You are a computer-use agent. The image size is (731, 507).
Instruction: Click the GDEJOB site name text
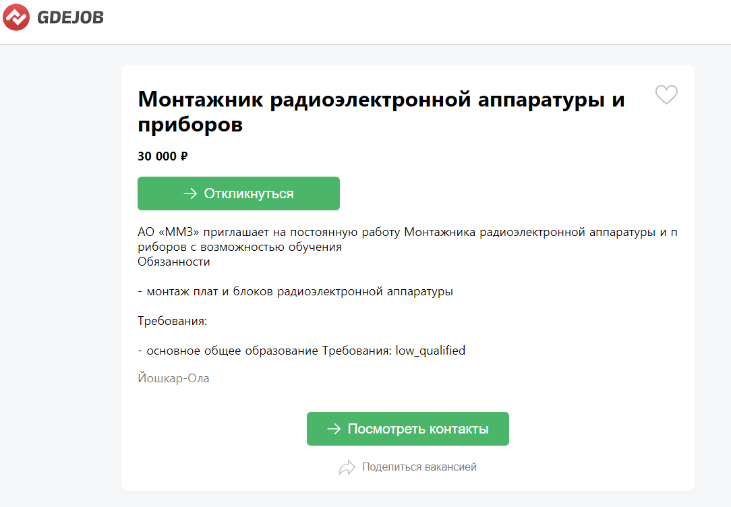pyautogui.click(x=70, y=18)
